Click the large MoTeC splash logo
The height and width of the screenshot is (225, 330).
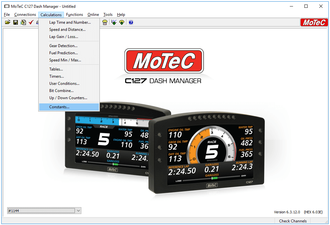[x=164, y=61]
